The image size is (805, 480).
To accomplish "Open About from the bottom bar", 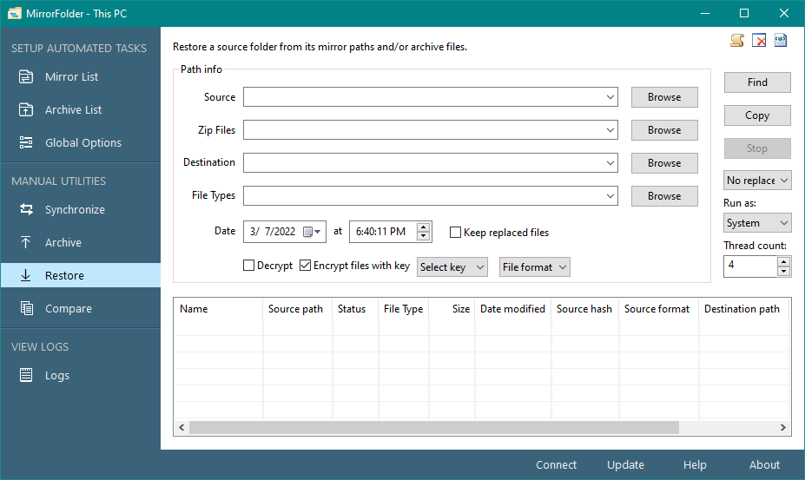I will tap(764, 464).
